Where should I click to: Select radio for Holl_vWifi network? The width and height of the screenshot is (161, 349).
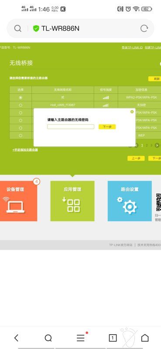coord(21,105)
